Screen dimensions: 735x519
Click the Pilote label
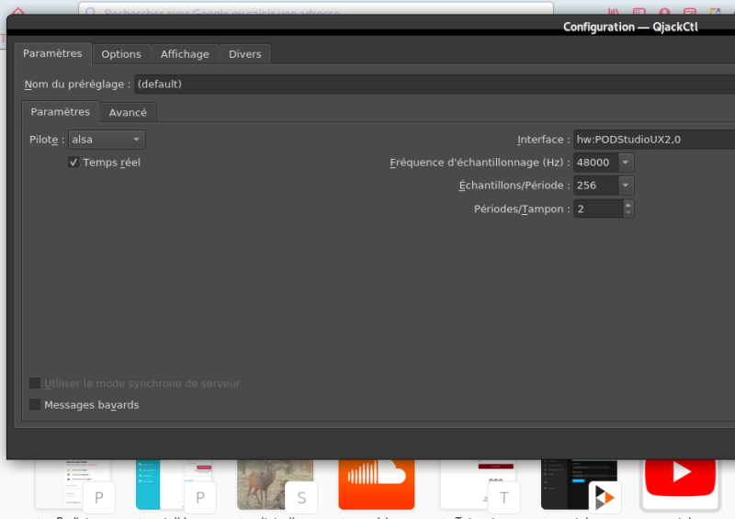[47, 140]
